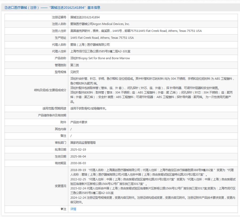Click the registration number value 国械注进20162141894
This screenshot has width=240, height=217.
pos(85,17)
